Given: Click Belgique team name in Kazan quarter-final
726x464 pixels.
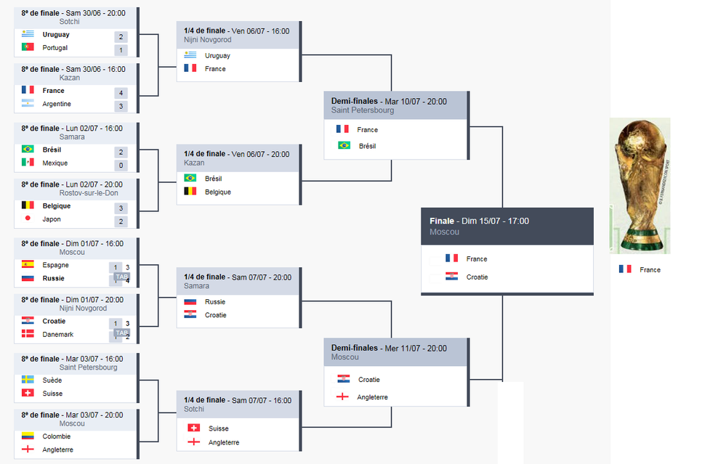Looking at the screenshot, I should point(217,192).
